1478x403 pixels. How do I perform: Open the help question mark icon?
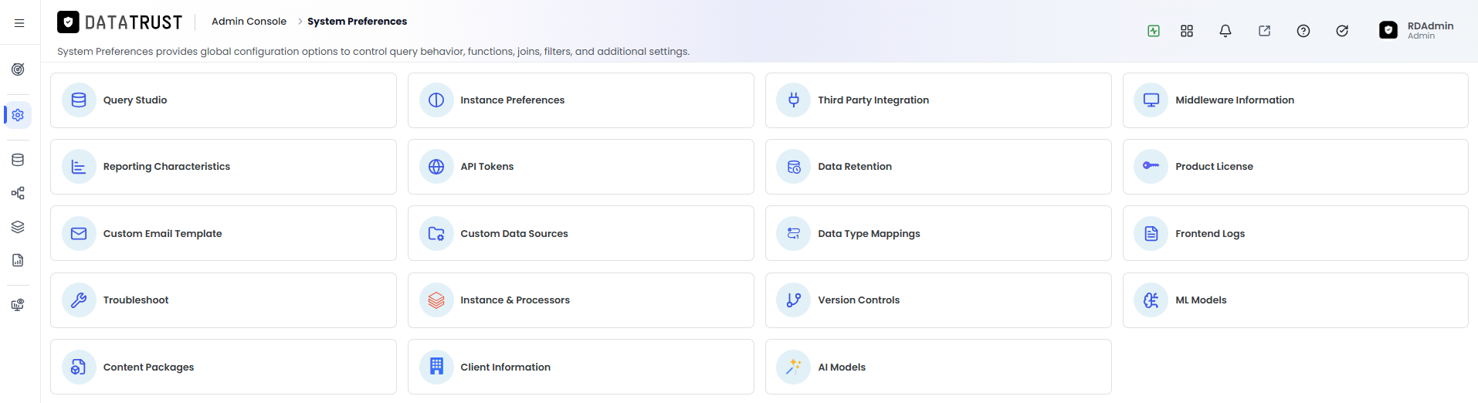(x=1303, y=31)
